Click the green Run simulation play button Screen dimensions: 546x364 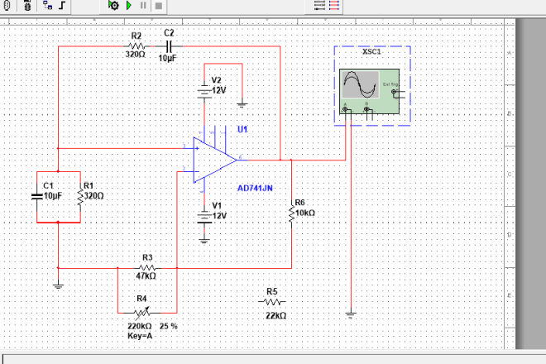(129, 5)
